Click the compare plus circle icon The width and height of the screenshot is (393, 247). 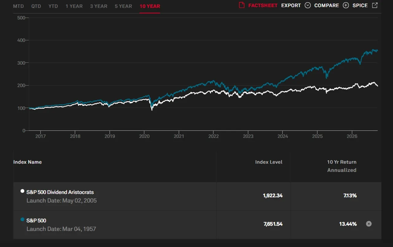tap(346, 5)
